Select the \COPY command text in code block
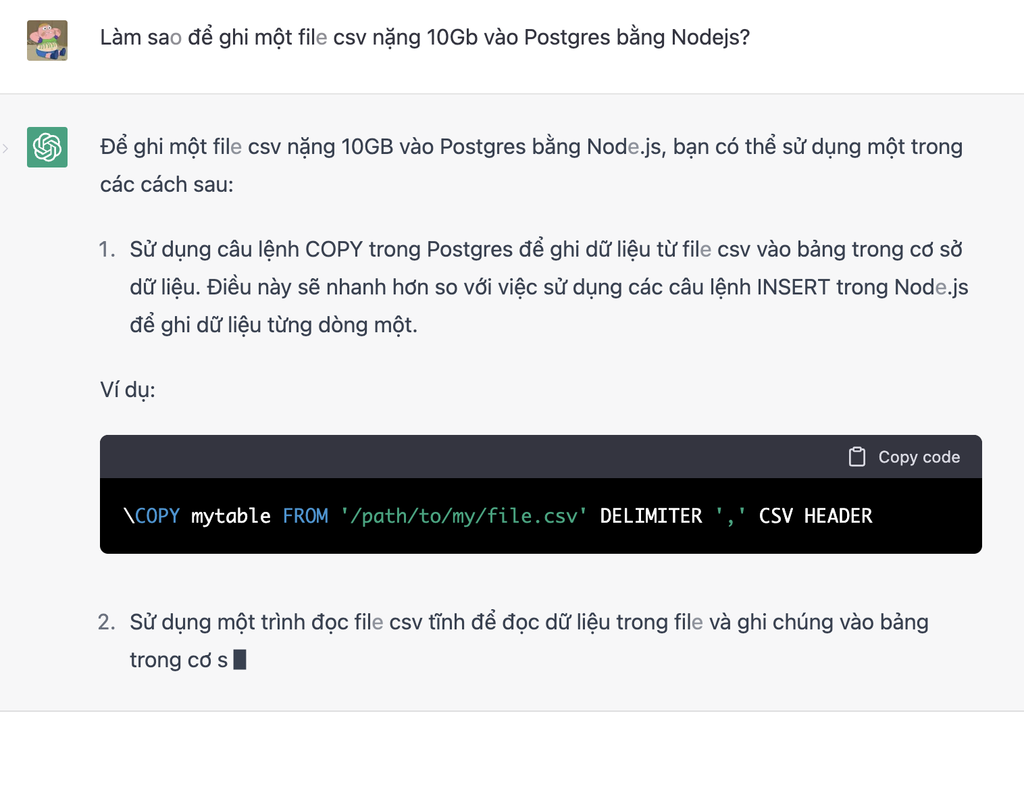Viewport: 1024px width, 805px height. 151,515
